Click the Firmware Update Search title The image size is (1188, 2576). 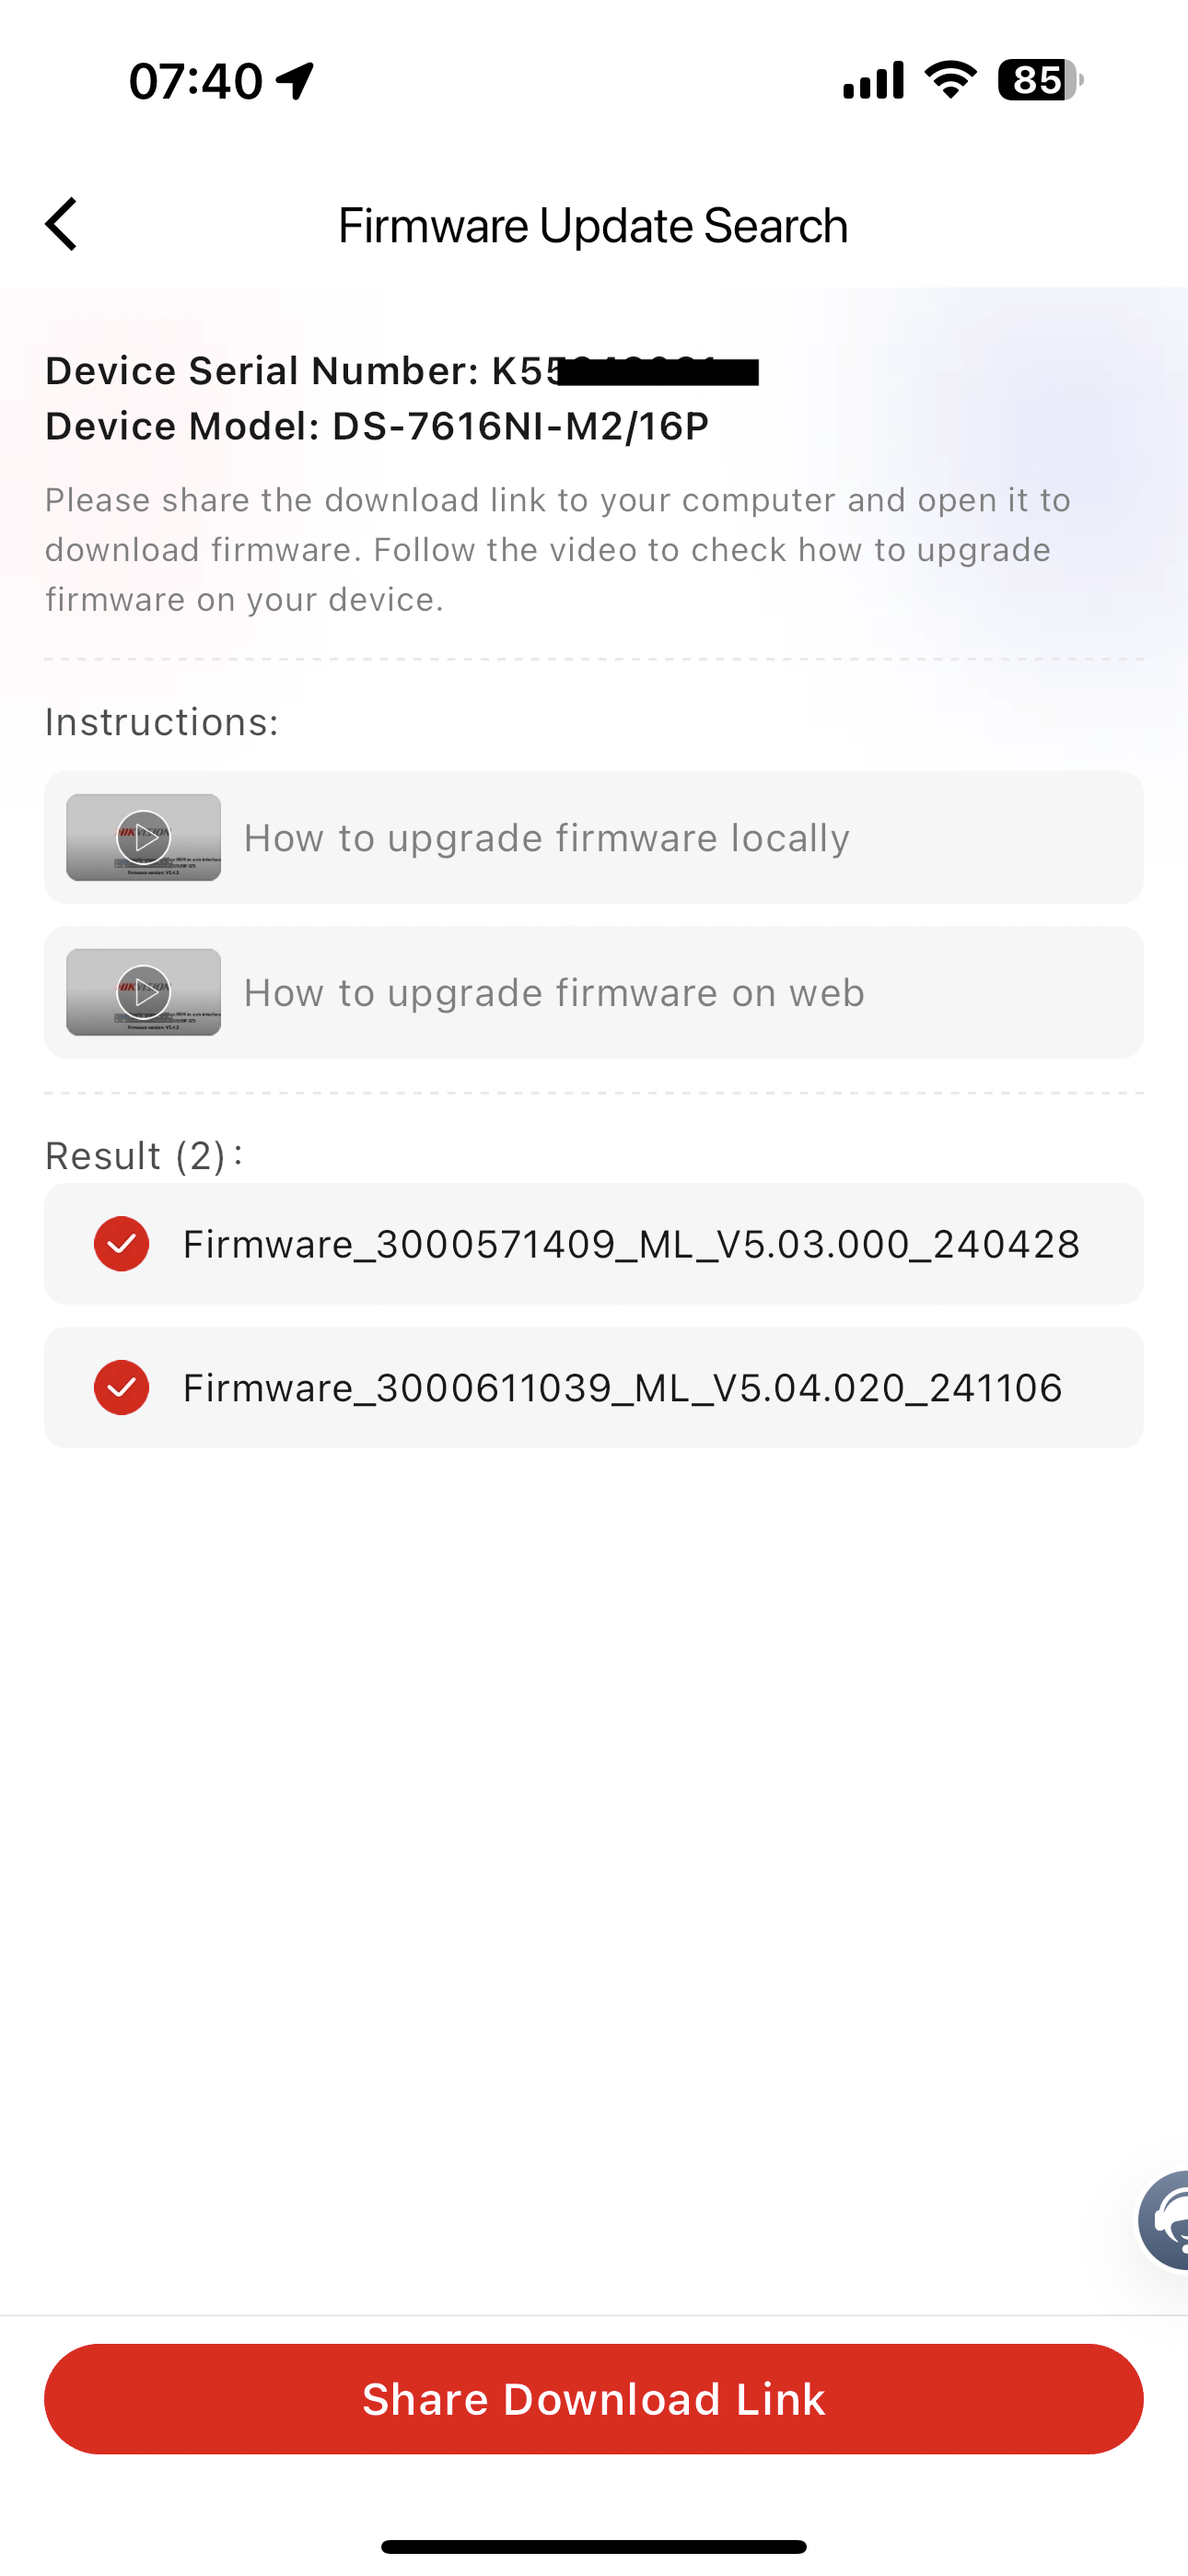coord(594,224)
